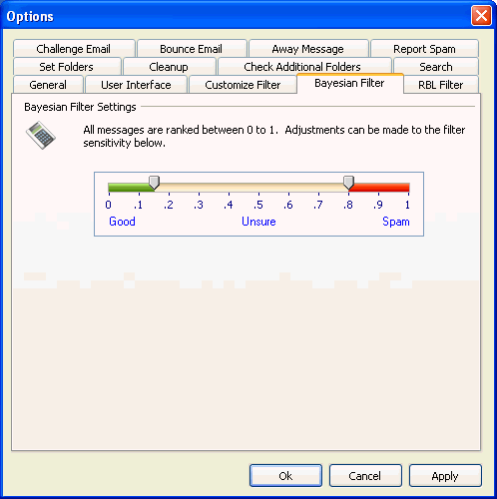
Task: Close the Options dialog window
Action: pos(481,16)
